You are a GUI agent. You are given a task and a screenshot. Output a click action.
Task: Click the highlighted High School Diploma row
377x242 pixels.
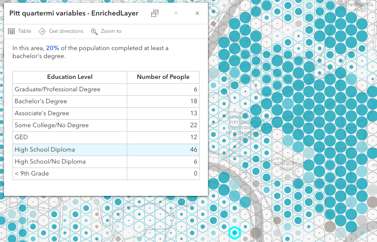click(x=106, y=149)
